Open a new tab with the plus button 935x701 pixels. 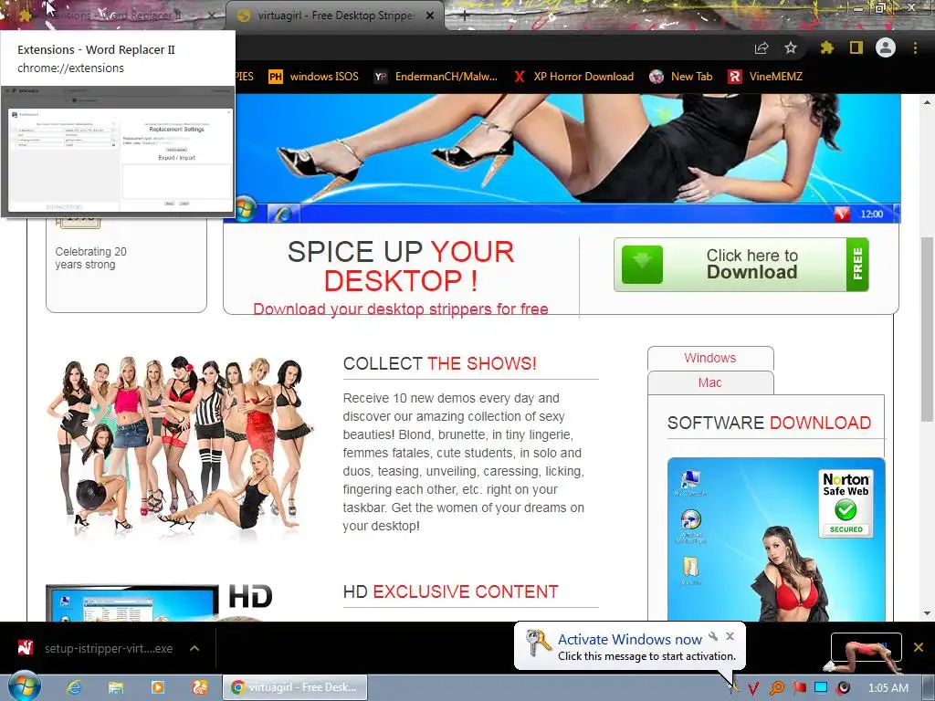pyautogui.click(x=465, y=16)
